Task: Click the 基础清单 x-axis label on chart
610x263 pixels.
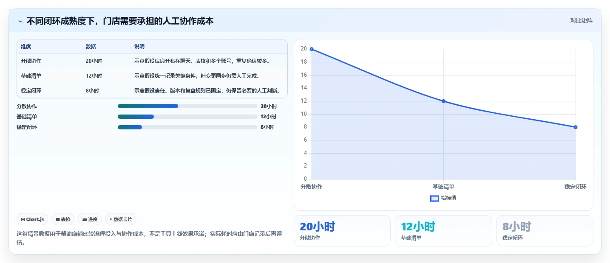Action: [x=443, y=187]
